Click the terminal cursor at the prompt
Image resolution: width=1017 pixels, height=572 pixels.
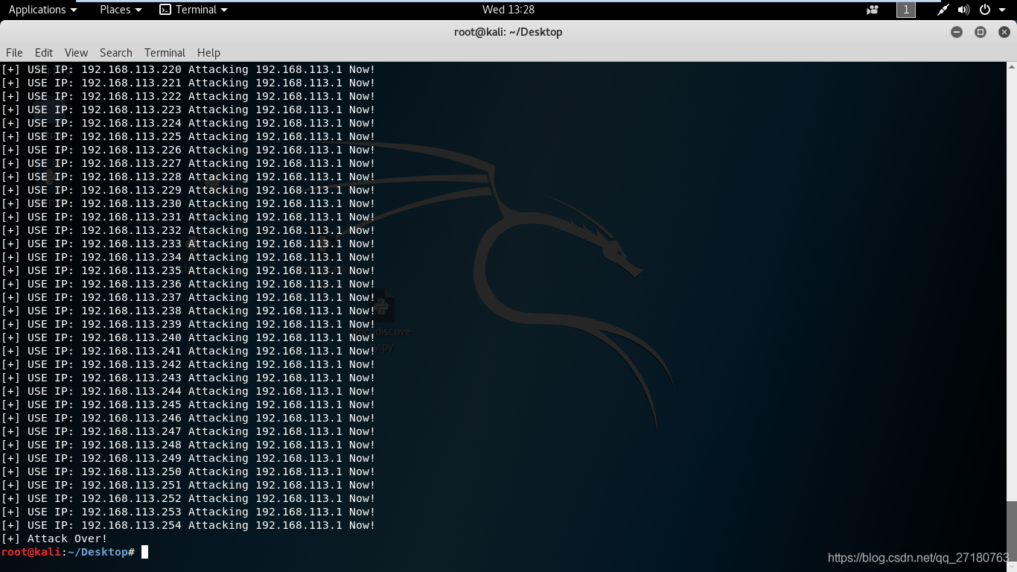[x=145, y=552]
